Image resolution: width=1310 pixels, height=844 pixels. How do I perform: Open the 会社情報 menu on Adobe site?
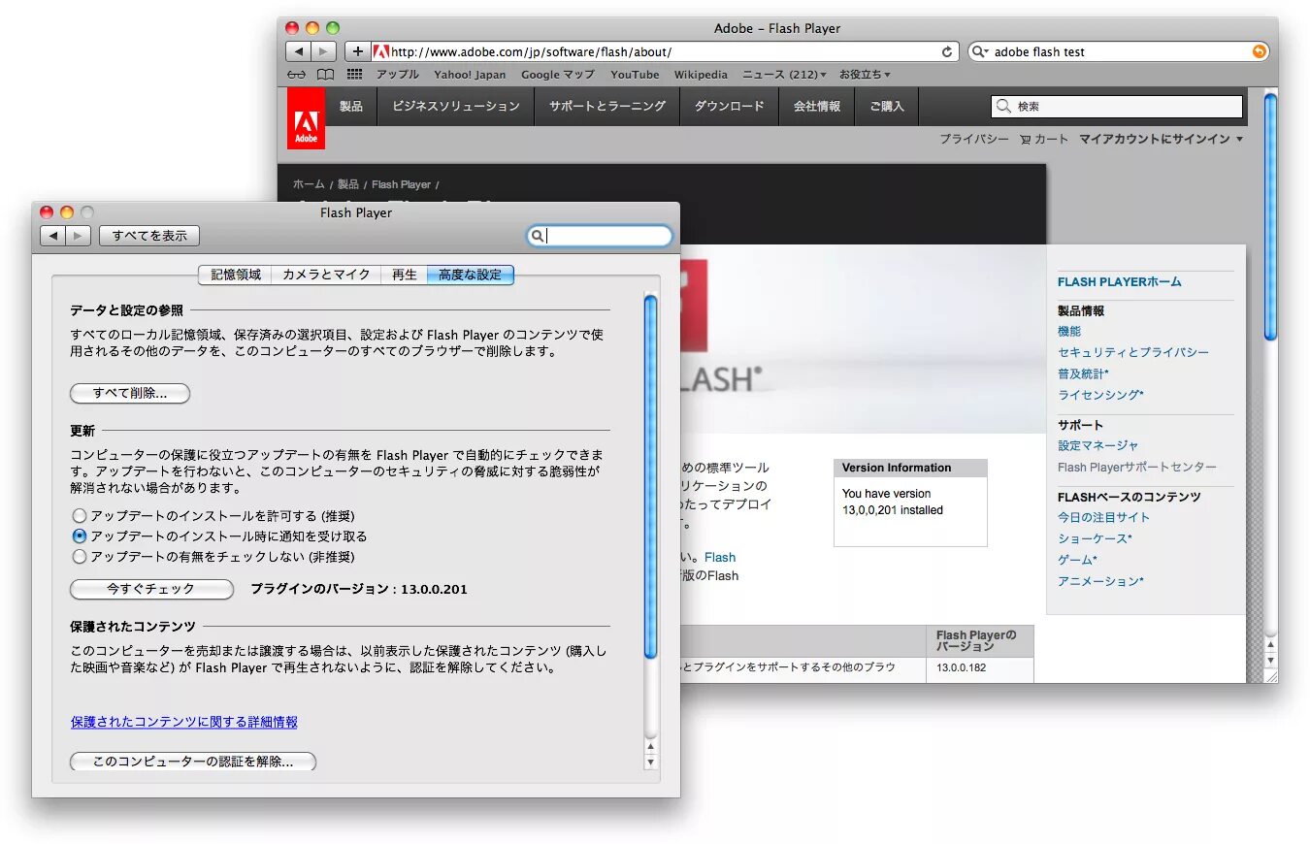coord(817,107)
